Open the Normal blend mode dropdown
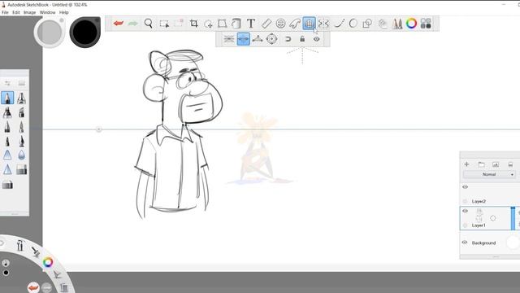520x293 pixels. 489,174
